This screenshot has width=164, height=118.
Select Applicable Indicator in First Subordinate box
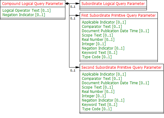coord(104,22)
